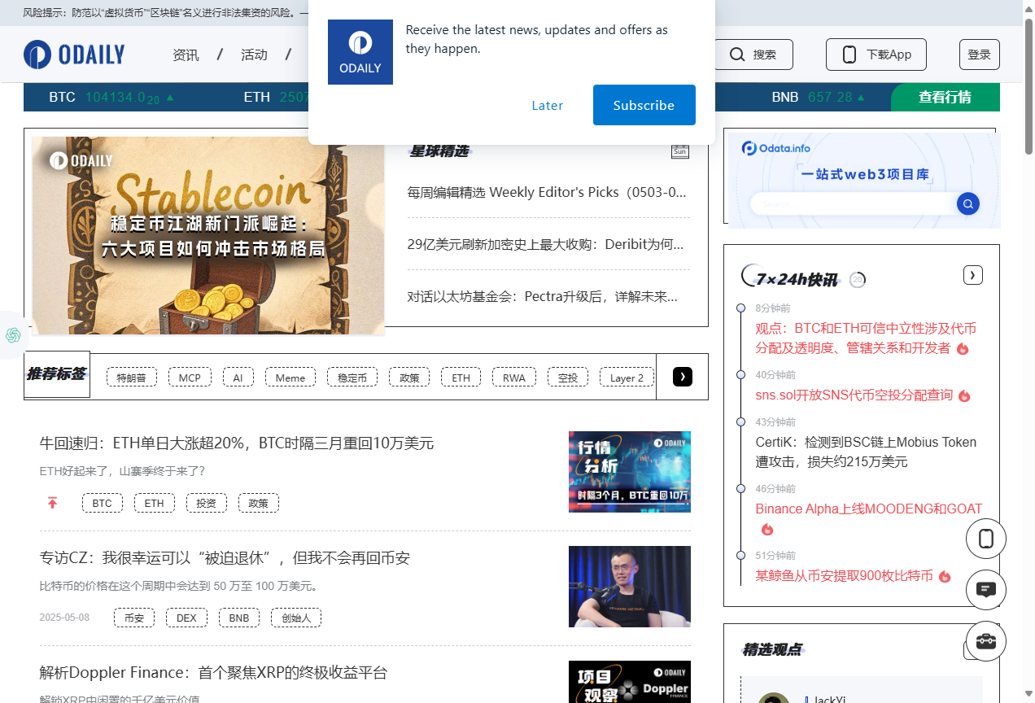The height and width of the screenshot is (703, 1035).
Task: Click the 43分钟前 timeline marker dot
Action: click(x=740, y=422)
